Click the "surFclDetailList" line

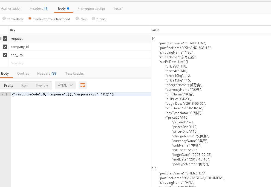click(x=174, y=62)
